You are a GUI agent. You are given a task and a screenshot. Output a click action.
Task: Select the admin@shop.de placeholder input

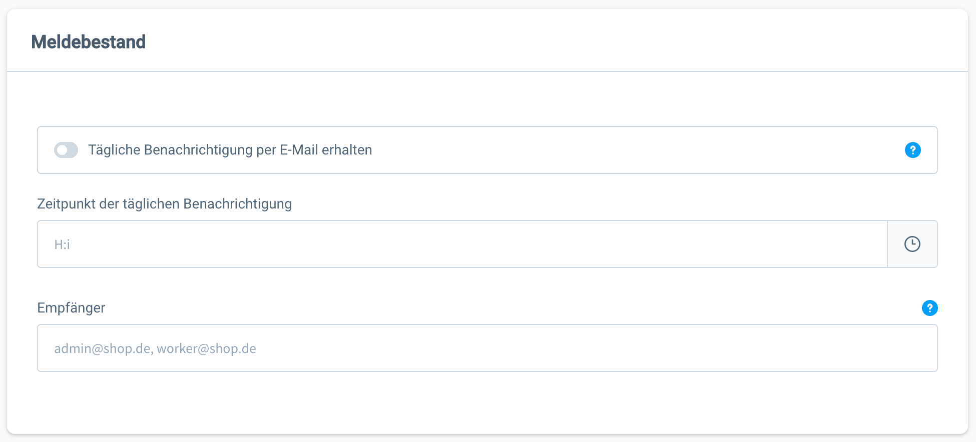pos(486,348)
